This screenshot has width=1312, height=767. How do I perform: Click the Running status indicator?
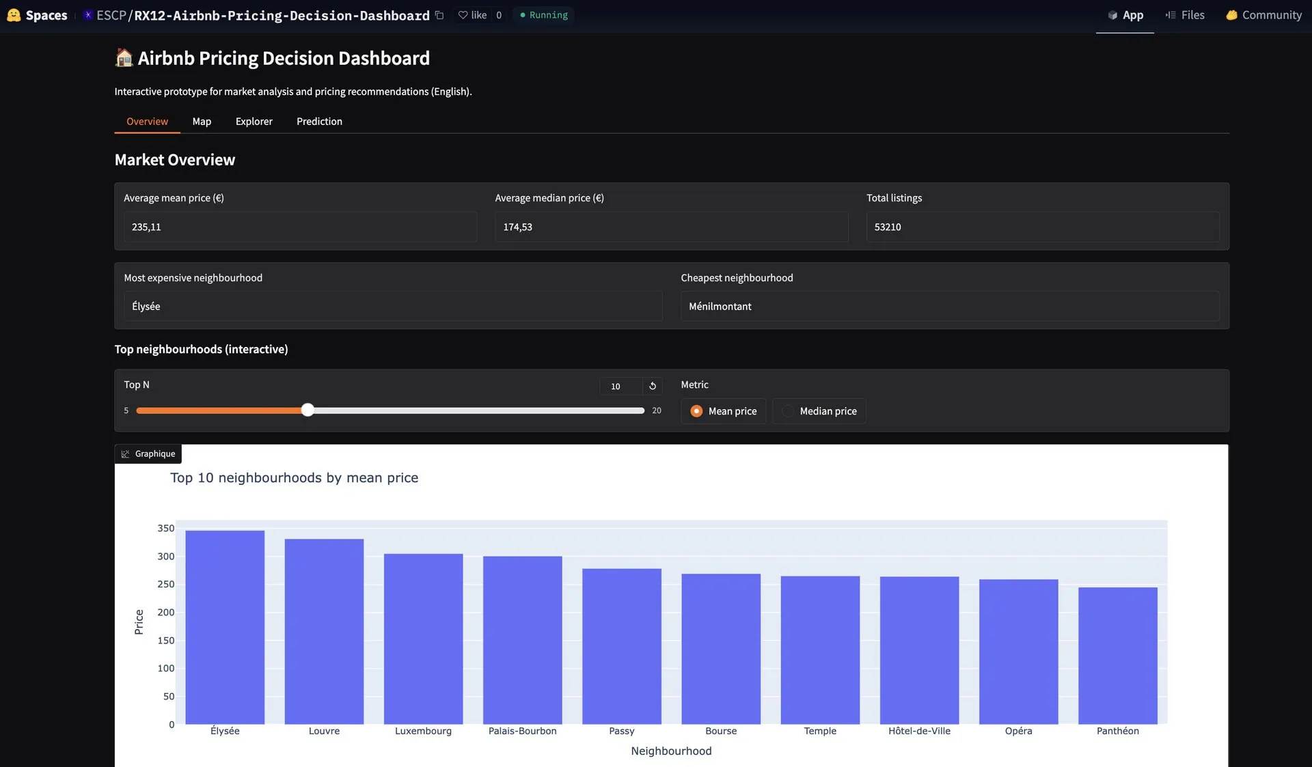pyautogui.click(x=543, y=14)
